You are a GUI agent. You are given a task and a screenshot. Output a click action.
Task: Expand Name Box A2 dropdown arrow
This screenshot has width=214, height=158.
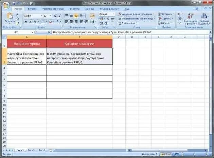(x=32, y=32)
